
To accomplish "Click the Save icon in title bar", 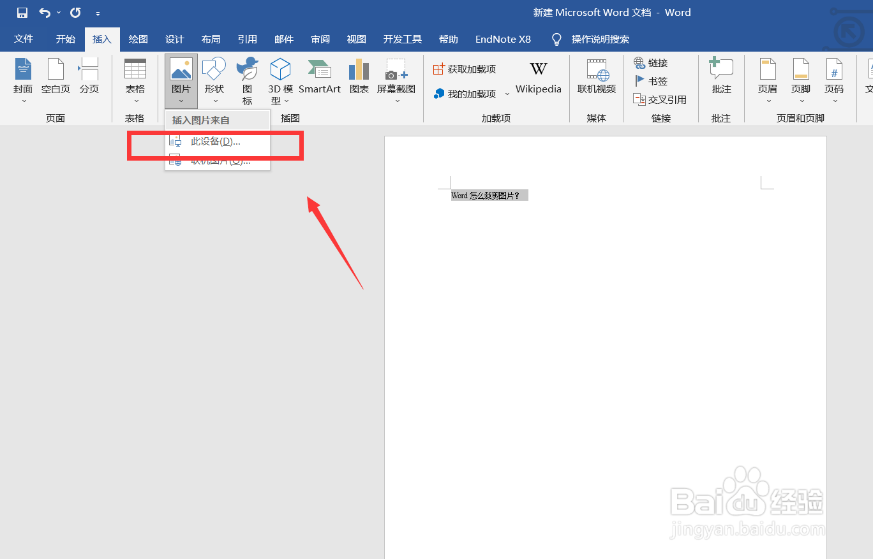I will click(22, 13).
